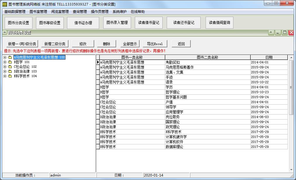The height and width of the screenshot is (180, 296).
Task: Click the red close icon of the inner panel
Action: (291, 33)
